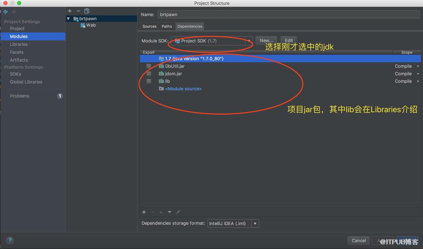Click the DbUtil.jar library icon
This screenshot has width=423, height=249.
click(x=161, y=66)
